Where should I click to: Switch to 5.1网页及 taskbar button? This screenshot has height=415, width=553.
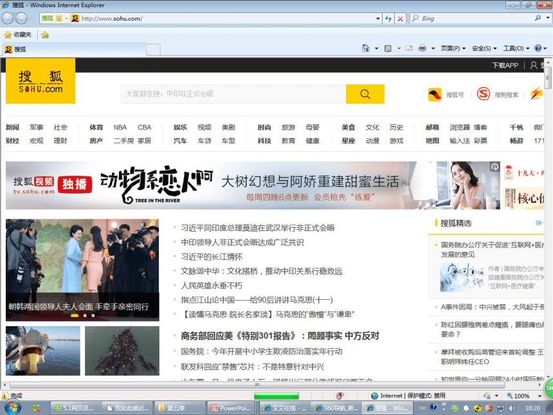point(75,408)
